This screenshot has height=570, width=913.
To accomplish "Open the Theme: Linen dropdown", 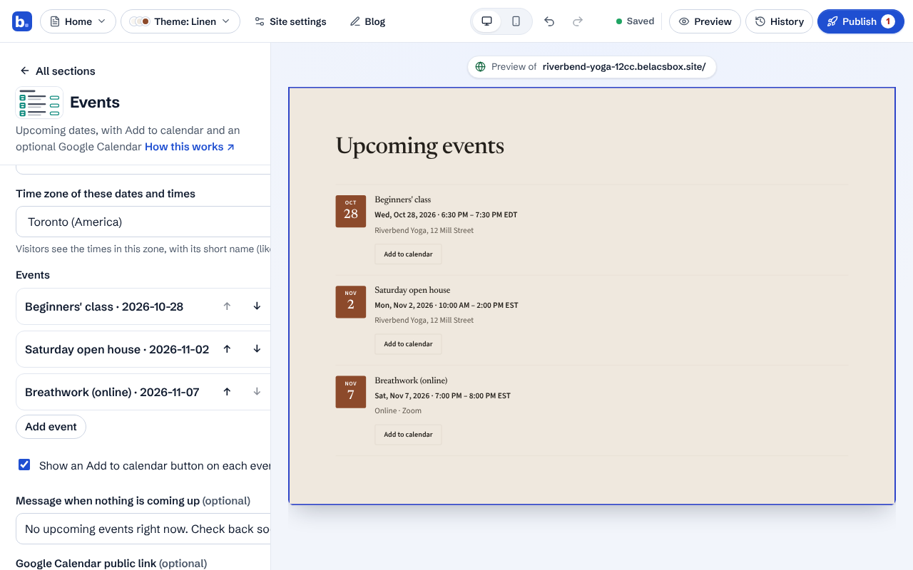I will tap(180, 21).
